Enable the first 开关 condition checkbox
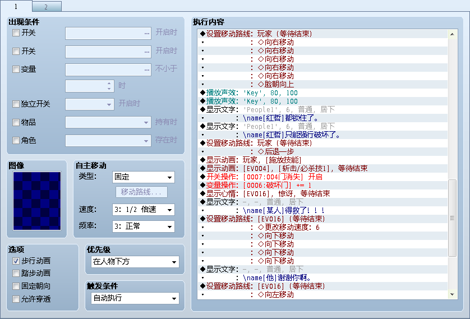 [x=16, y=33]
